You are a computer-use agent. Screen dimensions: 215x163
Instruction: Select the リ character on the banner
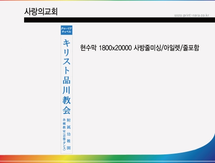coord(67,53)
